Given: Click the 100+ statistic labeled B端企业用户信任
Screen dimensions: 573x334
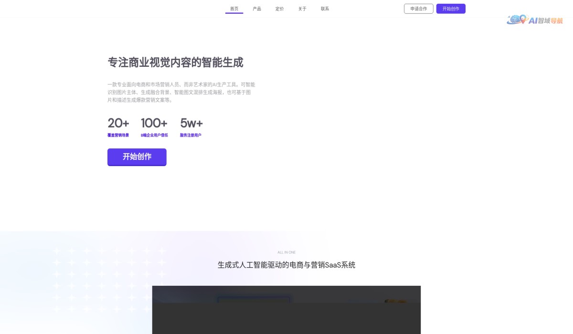Looking at the screenshot, I should tap(153, 123).
